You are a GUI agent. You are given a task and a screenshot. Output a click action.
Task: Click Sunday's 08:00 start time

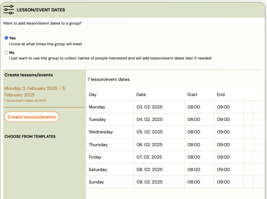pos(194,182)
